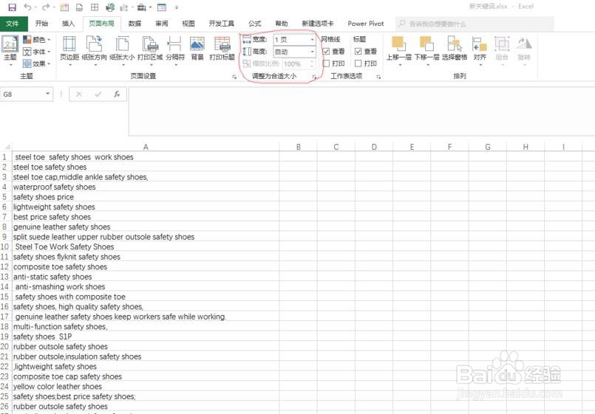Click the Save icon in quick access toolbar
This screenshot has width=595, height=414.
coord(12,7)
